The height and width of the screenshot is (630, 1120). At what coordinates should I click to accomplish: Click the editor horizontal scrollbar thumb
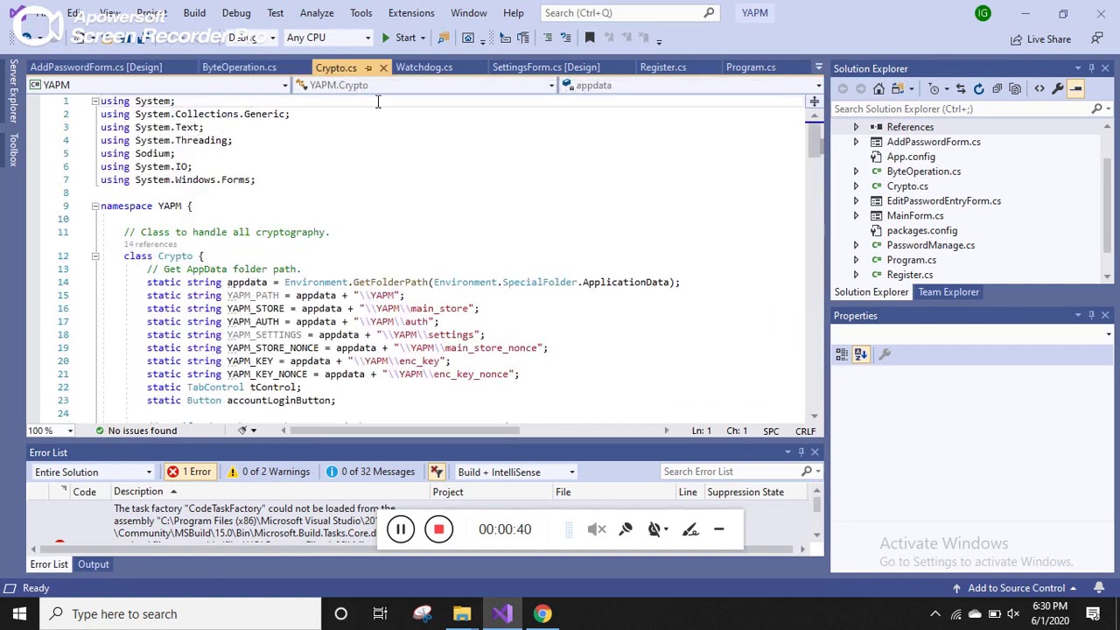pyautogui.click(x=404, y=430)
